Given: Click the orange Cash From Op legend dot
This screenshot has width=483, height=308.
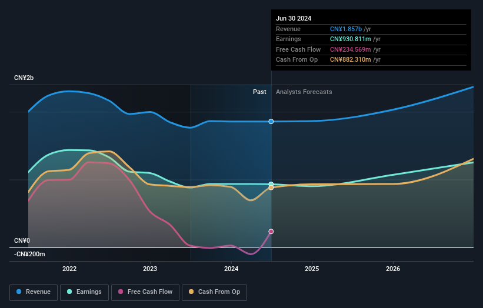Looking at the screenshot, I should point(191,292).
